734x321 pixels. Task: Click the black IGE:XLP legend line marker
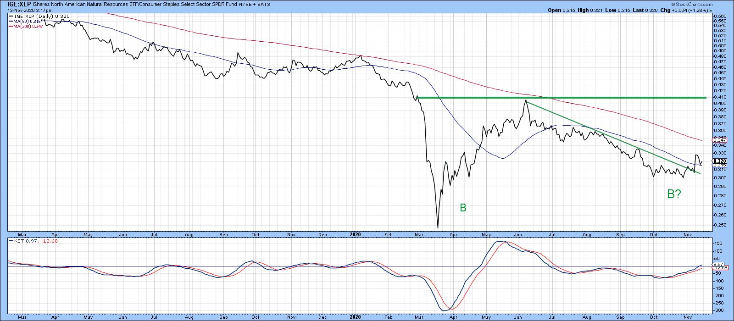11,16
